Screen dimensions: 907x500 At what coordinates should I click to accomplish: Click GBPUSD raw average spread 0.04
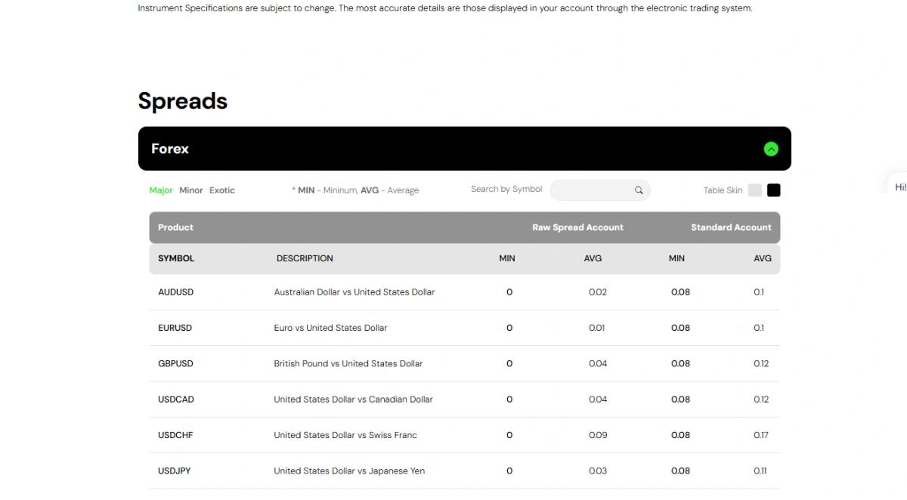tap(598, 363)
